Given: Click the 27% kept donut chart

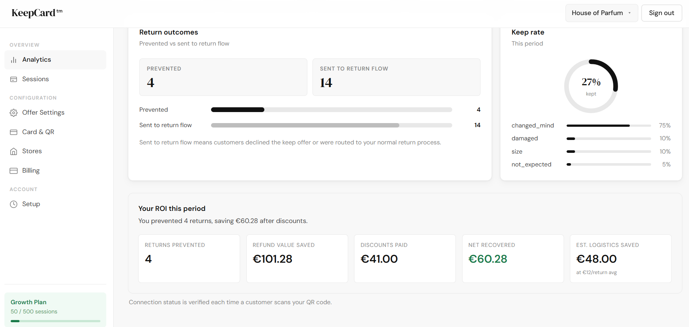Looking at the screenshot, I should (x=591, y=86).
